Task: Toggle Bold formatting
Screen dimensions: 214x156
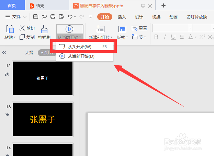Action: coord(156,37)
